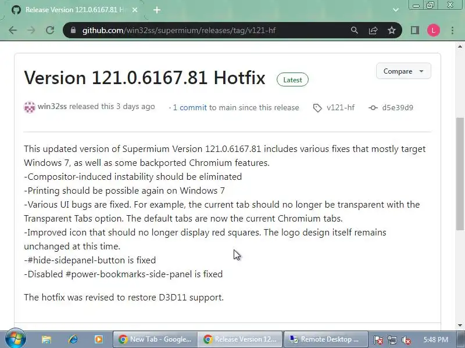
Task: Click the text '-#hide-sidepanel-button is fixed'
Action: [90, 260]
